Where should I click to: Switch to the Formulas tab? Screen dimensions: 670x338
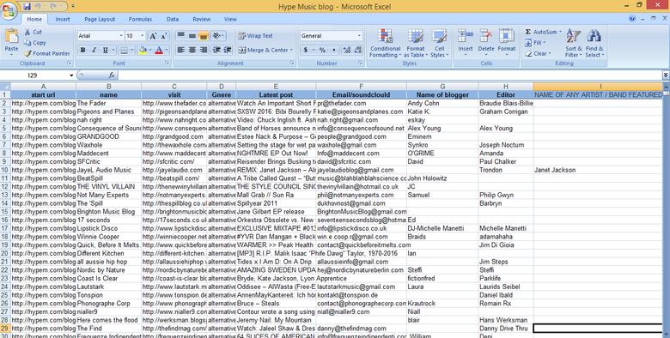click(140, 19)
